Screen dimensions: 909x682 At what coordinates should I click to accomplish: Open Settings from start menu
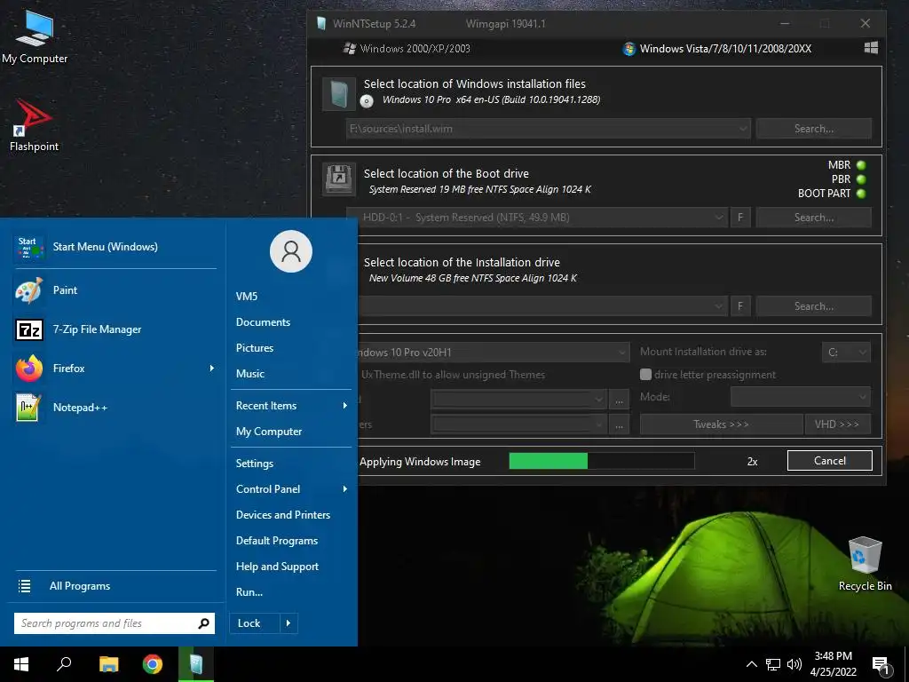click(x=255, y=464)
